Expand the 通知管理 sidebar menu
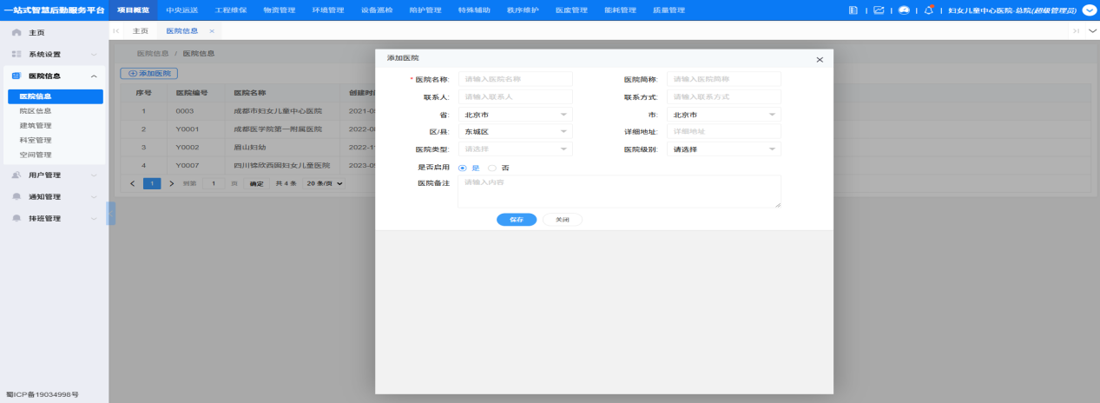Screen dimensions: 1100x403 tap(94, 196)
